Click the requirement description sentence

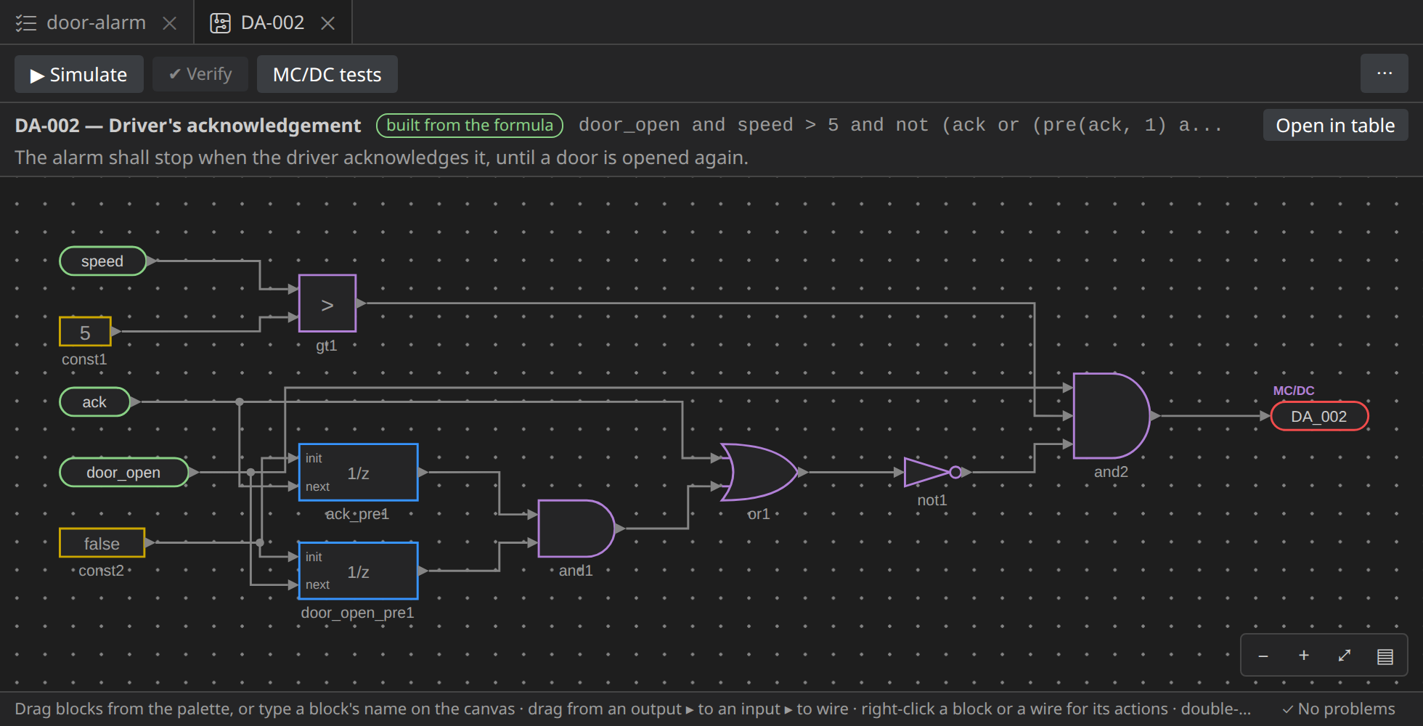pos(381,158)
